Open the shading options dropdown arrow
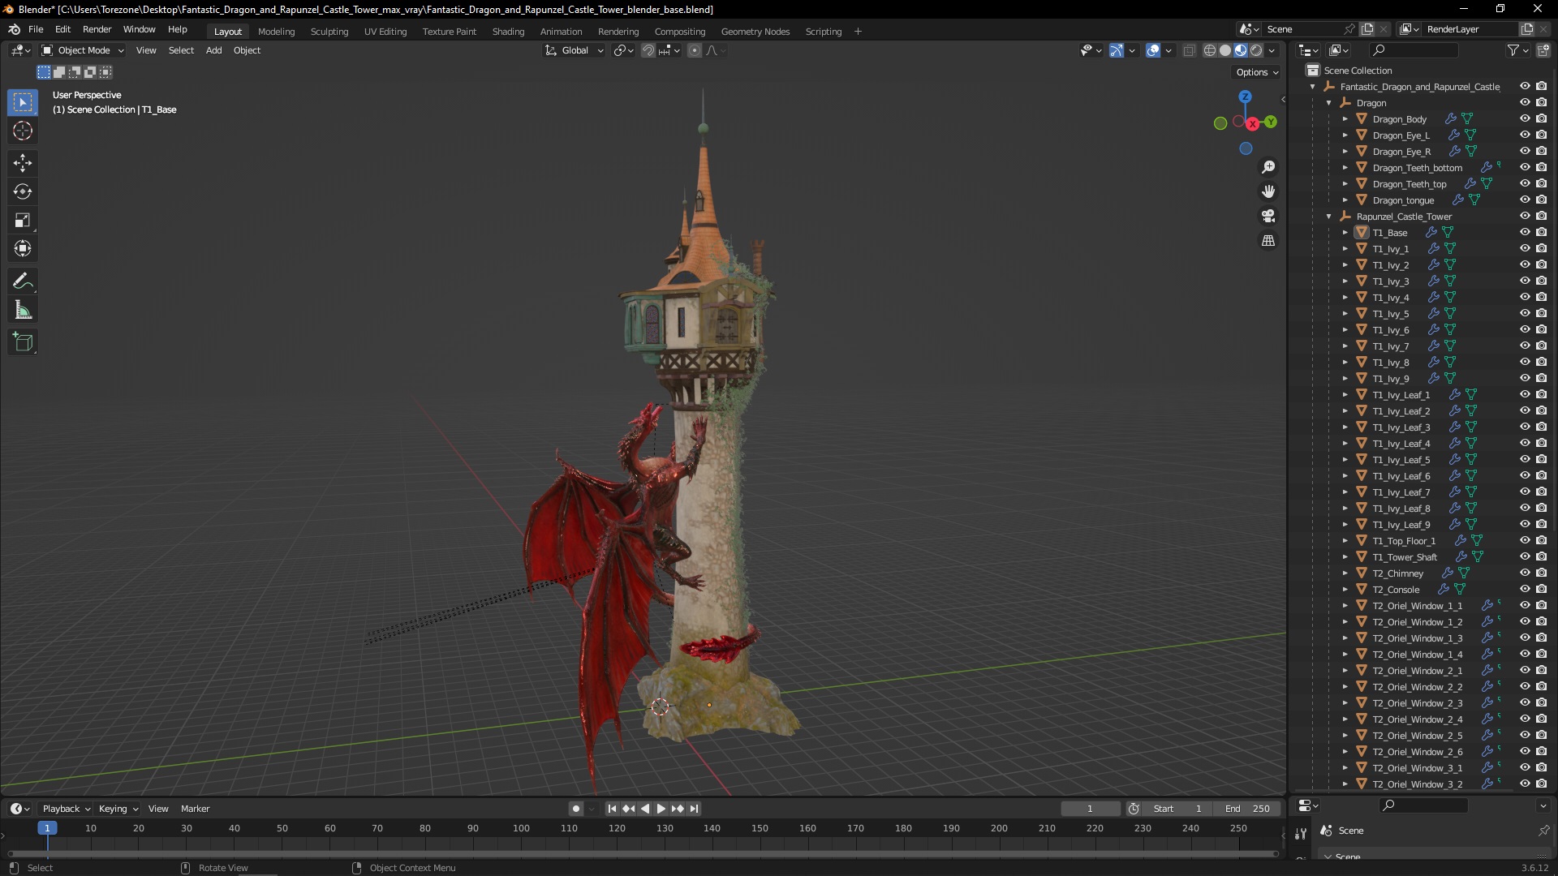The height and width of the screenshot is (876, 1558). (x=1272, y=50)
